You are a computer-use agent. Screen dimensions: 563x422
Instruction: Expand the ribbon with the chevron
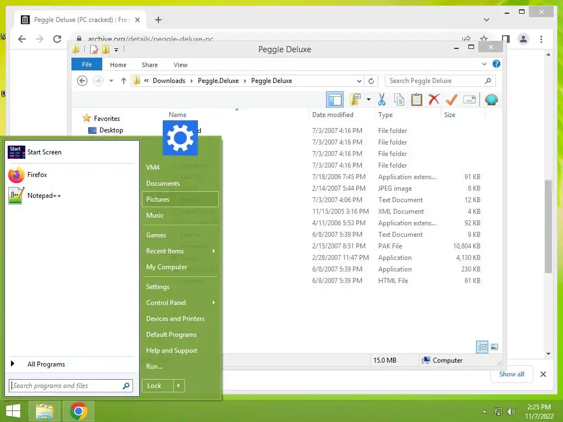(484, 64)
